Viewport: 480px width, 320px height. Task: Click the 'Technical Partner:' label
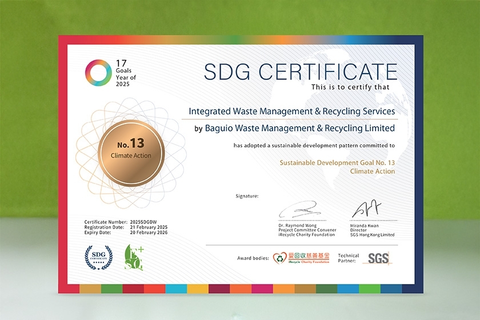point(348,258)
